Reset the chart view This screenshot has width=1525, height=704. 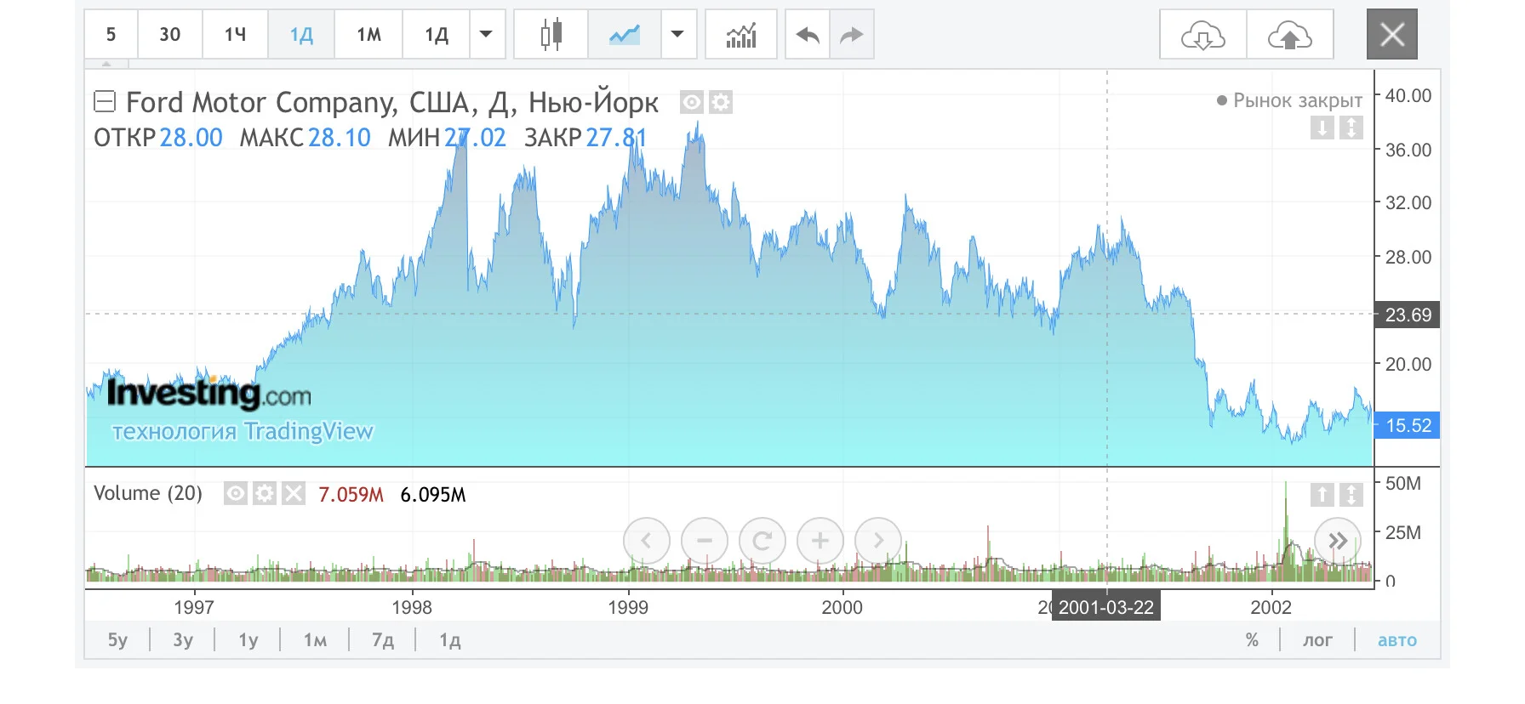click(762, 541)
